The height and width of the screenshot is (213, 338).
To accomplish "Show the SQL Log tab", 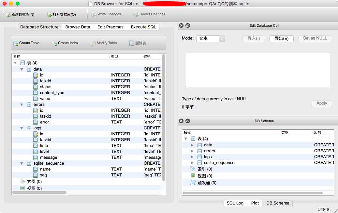I will (x=235, y=203).
